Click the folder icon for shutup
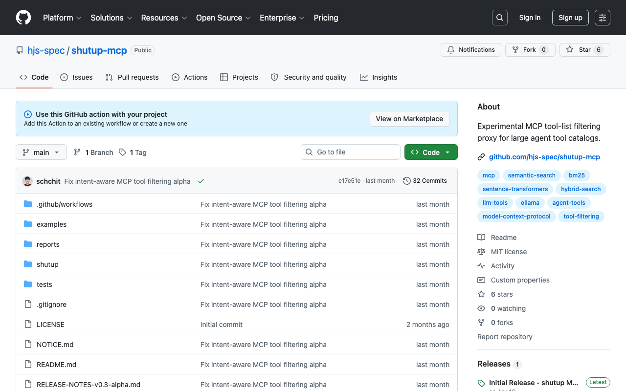The width and height of the screenshot is (626, 391). point(28,264)
